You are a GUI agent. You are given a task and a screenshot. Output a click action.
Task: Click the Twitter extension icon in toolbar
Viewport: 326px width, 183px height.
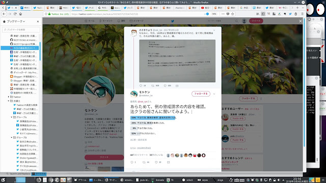[x=290, y=14]
